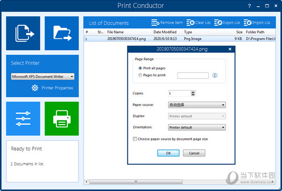
Task: Click the D:\Program Files folder path cell
Action: [x=260, y=39]
